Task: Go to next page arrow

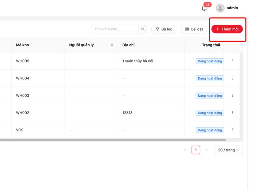Action: 206,150
